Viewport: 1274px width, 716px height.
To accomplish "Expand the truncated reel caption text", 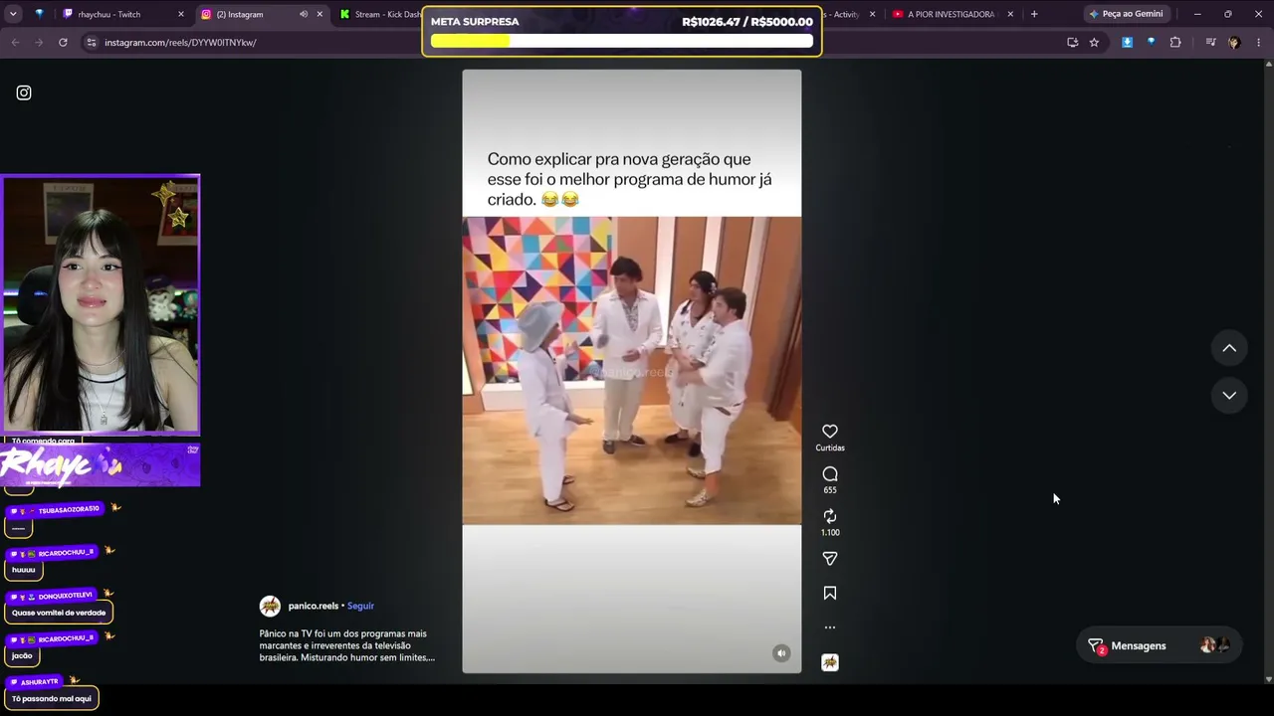I will coord(347,645).
